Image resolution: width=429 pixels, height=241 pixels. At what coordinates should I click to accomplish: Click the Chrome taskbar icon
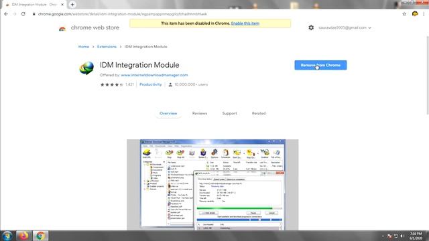40,236
